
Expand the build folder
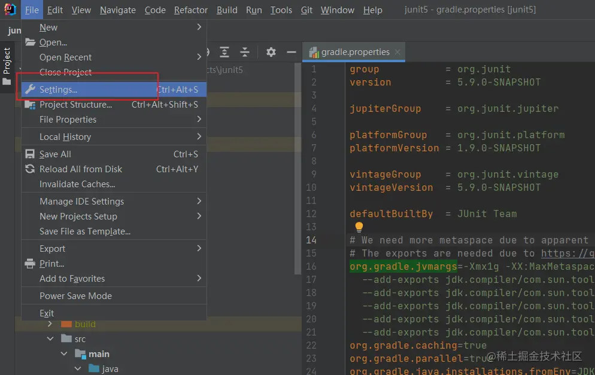(50, 324)
